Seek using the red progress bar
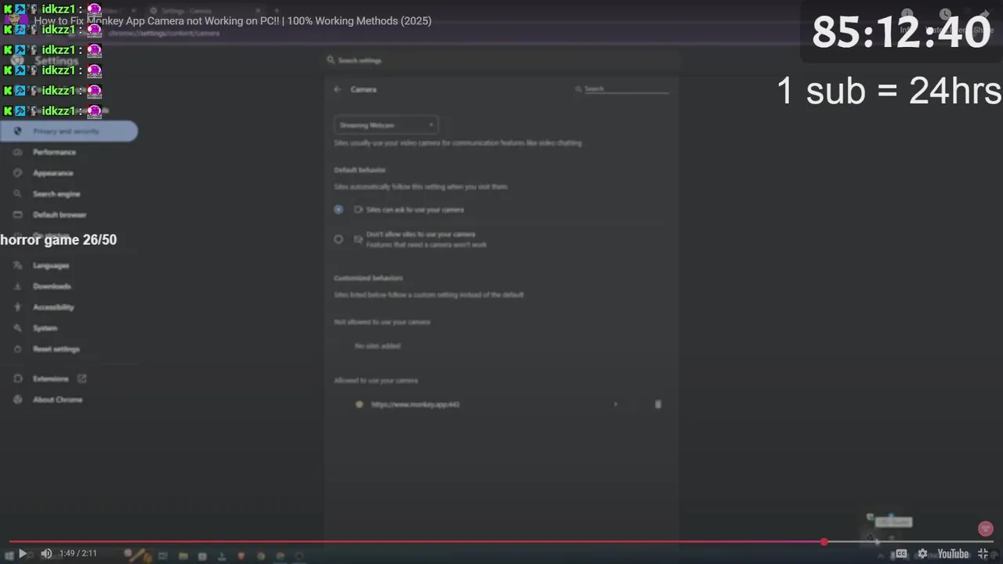The image size is (1003, 564). [501, 541]
